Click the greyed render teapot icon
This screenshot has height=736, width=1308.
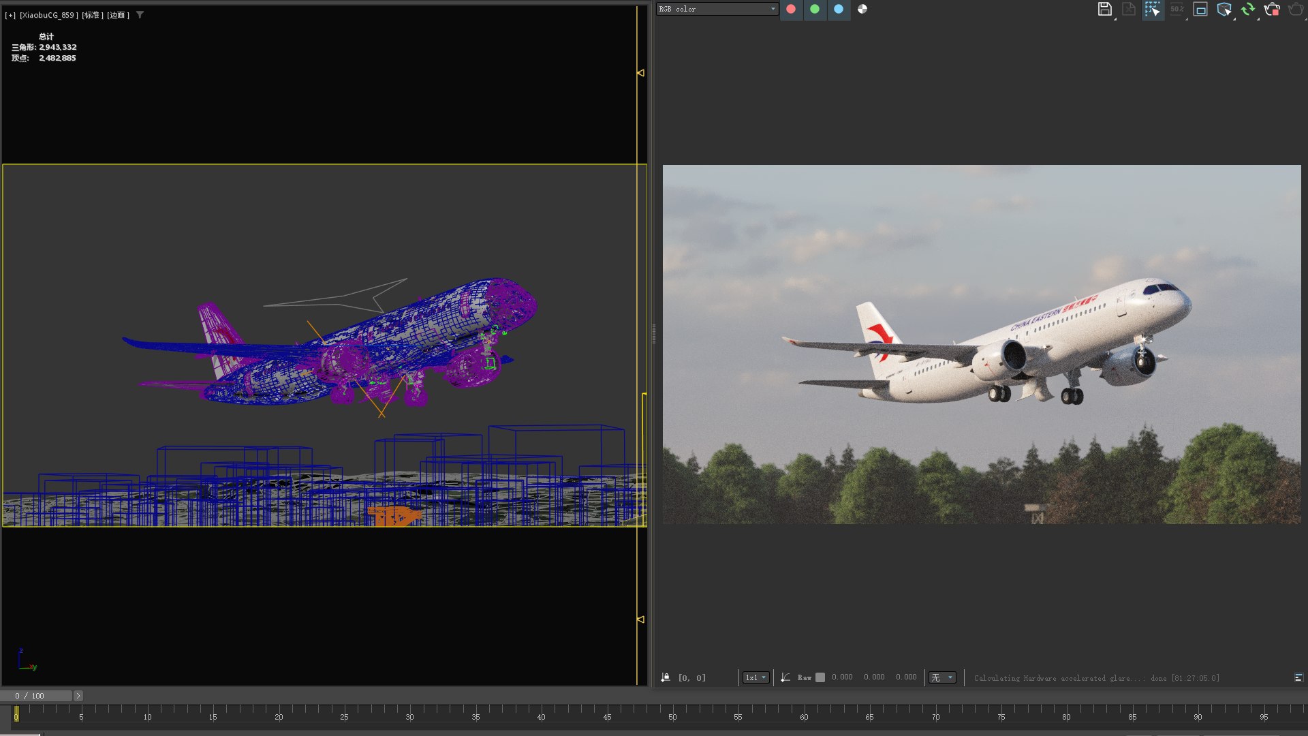click(x=1296, y=9)
